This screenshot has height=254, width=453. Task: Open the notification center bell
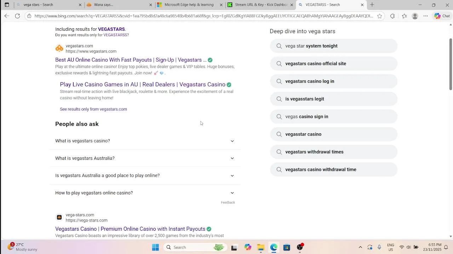coord(446,247)
